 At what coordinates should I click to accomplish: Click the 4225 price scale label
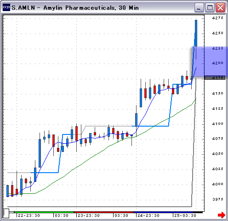click(x=218, y=48)
